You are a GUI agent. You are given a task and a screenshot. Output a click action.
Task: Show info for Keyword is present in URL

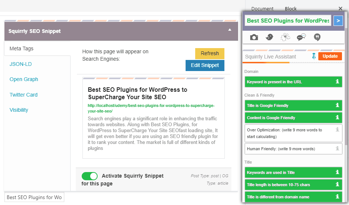point(338,81)
